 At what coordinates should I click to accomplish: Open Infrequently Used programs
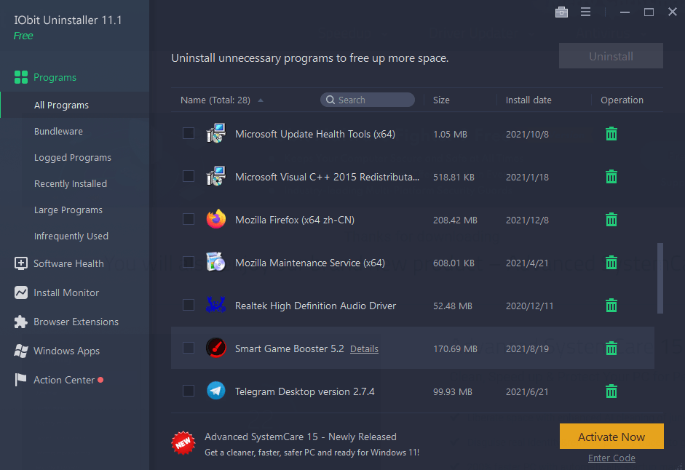(x=71, y=236)
